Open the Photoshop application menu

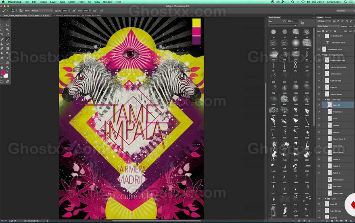click(x=15, y=2)
